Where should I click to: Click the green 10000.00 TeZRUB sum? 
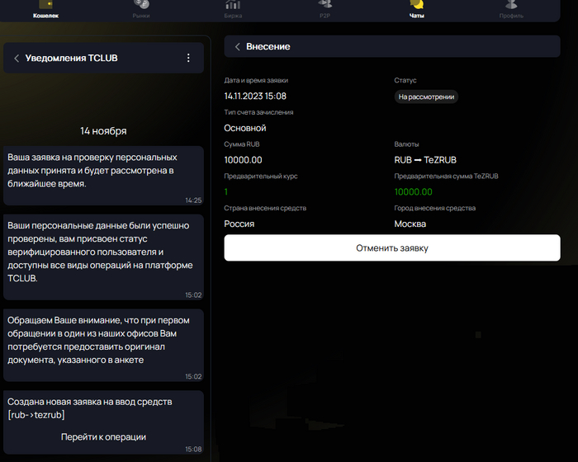pos(413,192)
